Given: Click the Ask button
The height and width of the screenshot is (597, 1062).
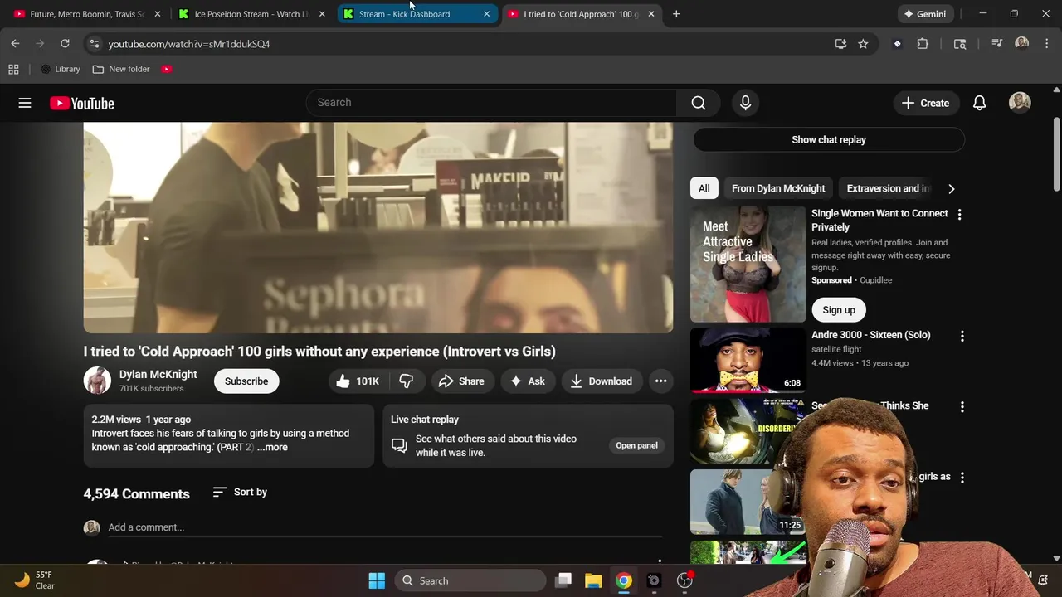Looking at the screenshot, I should click(528, 381).
